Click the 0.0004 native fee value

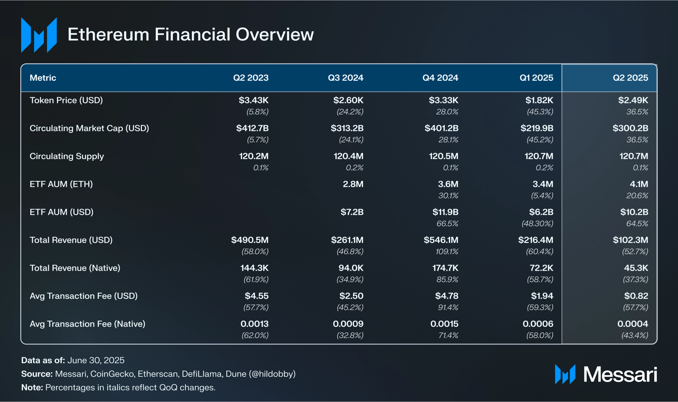[632, 324]
